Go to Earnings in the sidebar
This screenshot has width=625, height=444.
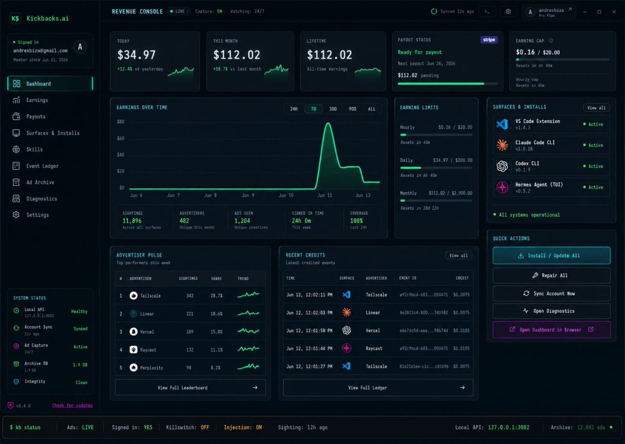[51, 100]
